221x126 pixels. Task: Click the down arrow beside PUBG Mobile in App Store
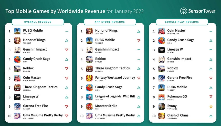[139, 41]
